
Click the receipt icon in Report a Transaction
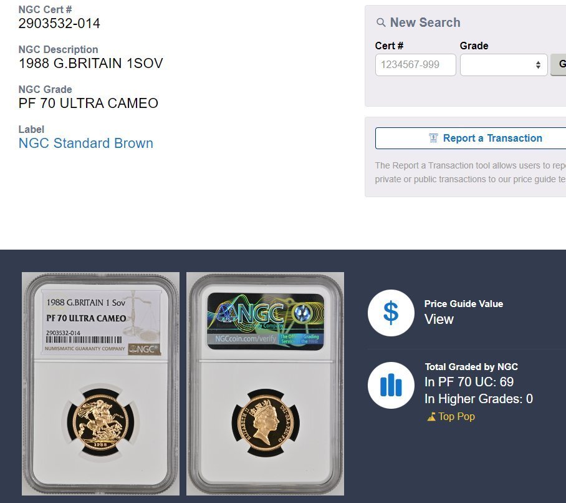[x=433, y=138]
